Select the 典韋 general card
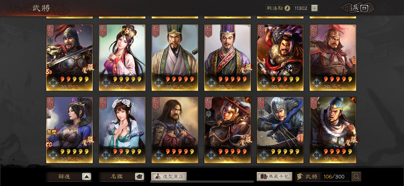The height and width of the screenshot is (186, 404). 280,58
